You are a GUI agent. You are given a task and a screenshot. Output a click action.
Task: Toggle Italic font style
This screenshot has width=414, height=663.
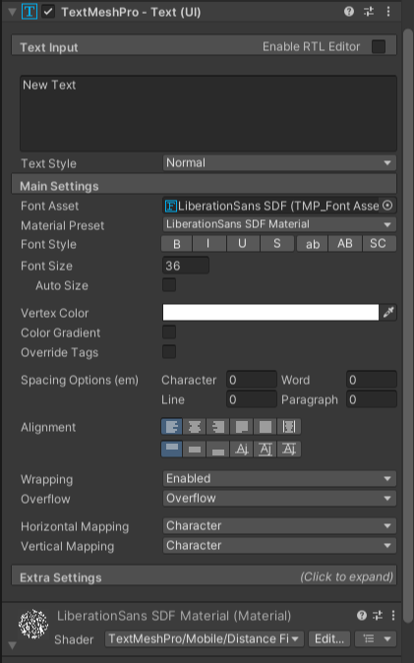coord(209,244)
